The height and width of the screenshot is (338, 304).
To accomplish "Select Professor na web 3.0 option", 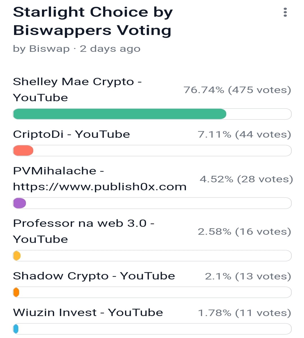I will coord(84,231).
